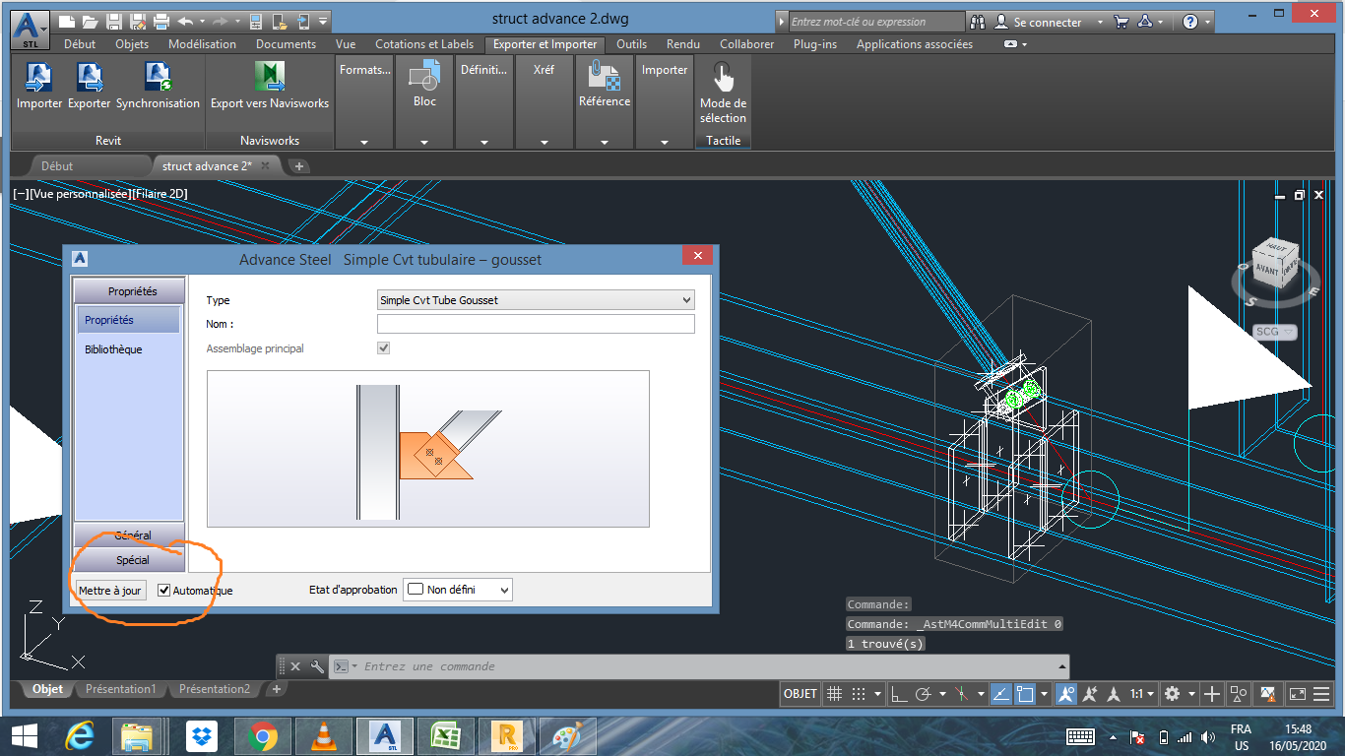Click the OBJET model space button
Image resolution: width=1345 pixels, height=756 pixels.
[x=801, y=694]
